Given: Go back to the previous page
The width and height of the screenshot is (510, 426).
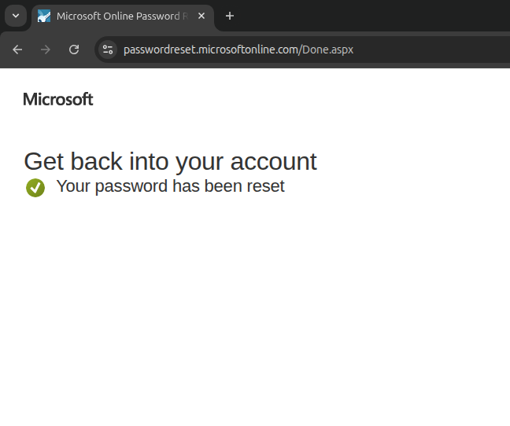Looking at the screenshot, I should (17, 50).
